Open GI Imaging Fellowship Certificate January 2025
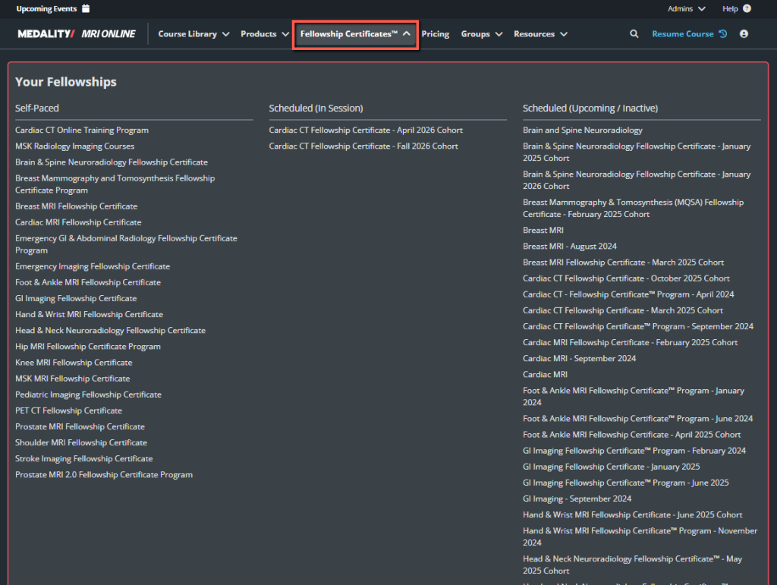The width and height of the screenshot is (777, 585). coord(611,467)
